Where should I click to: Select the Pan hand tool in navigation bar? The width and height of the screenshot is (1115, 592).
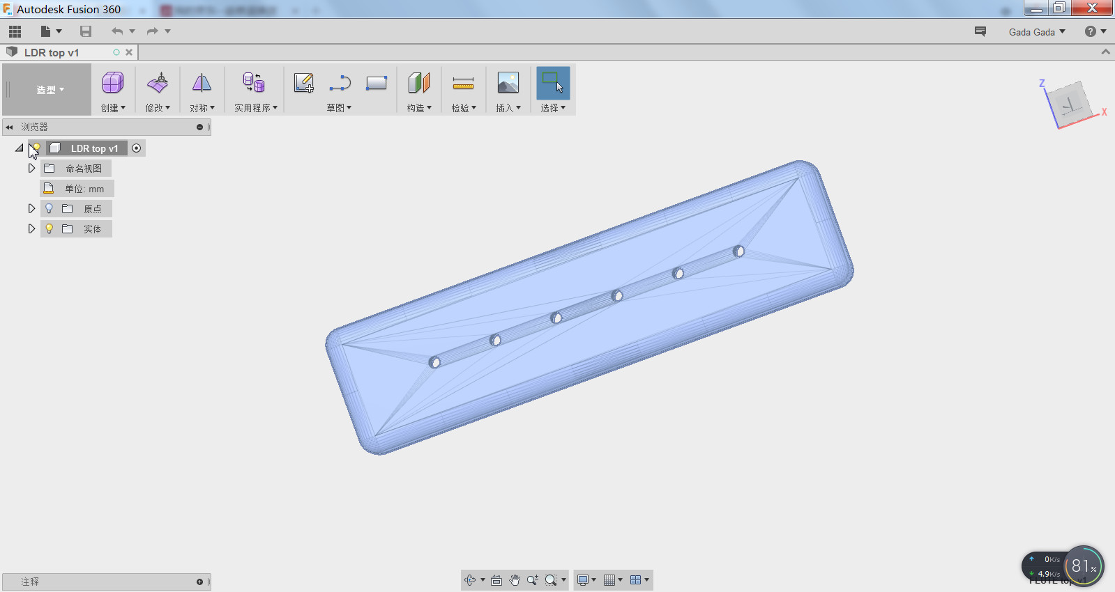(515, 580)
